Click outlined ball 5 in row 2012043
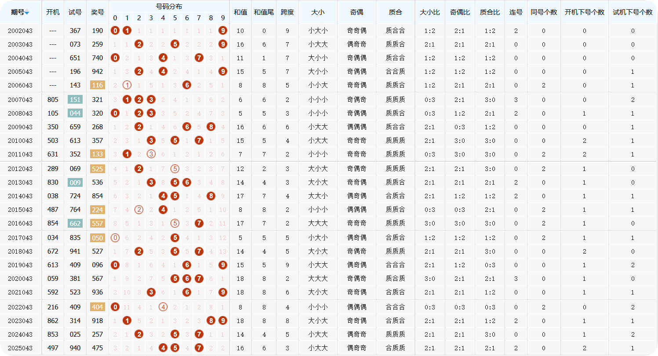The width and height of the screenshot is (658, 356). click(175, 169)
